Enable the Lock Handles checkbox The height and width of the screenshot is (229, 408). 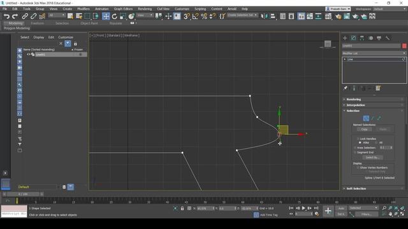click(x=358, y=139)
